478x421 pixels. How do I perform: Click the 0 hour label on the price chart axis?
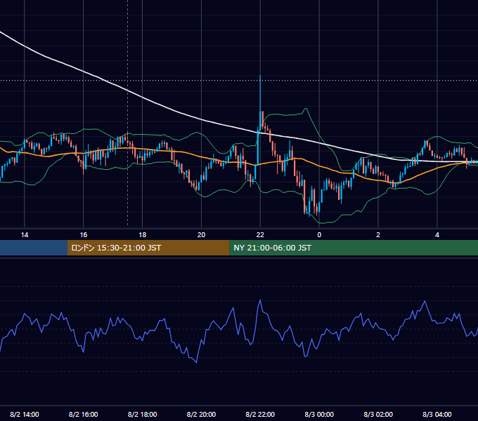[319, 235]
